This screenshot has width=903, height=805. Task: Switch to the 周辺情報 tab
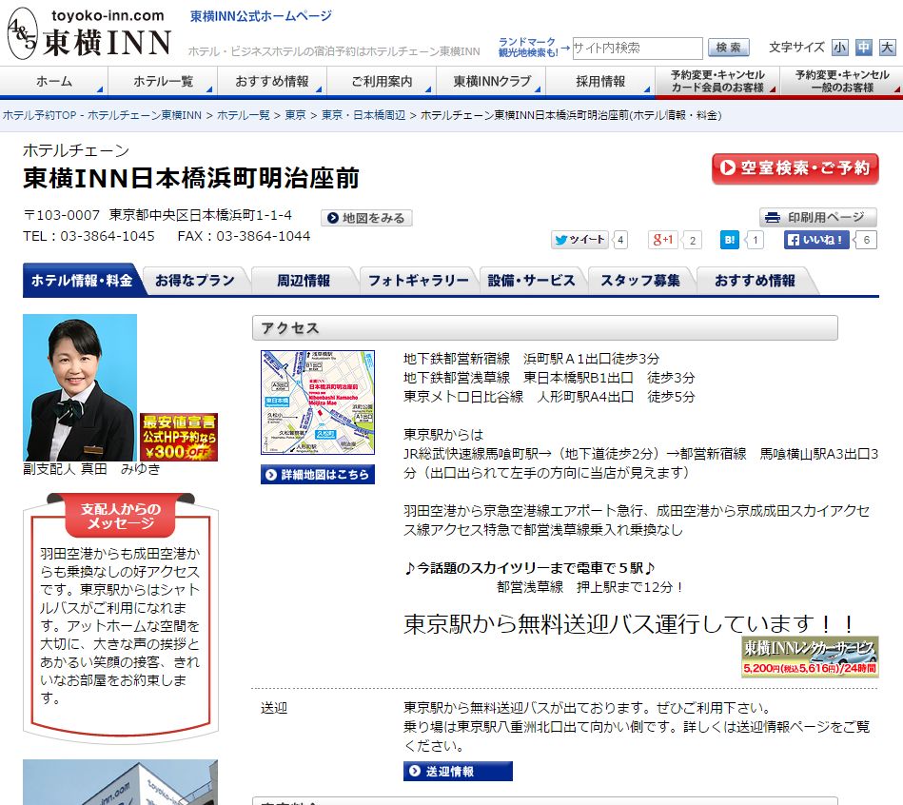coord(304,281)
